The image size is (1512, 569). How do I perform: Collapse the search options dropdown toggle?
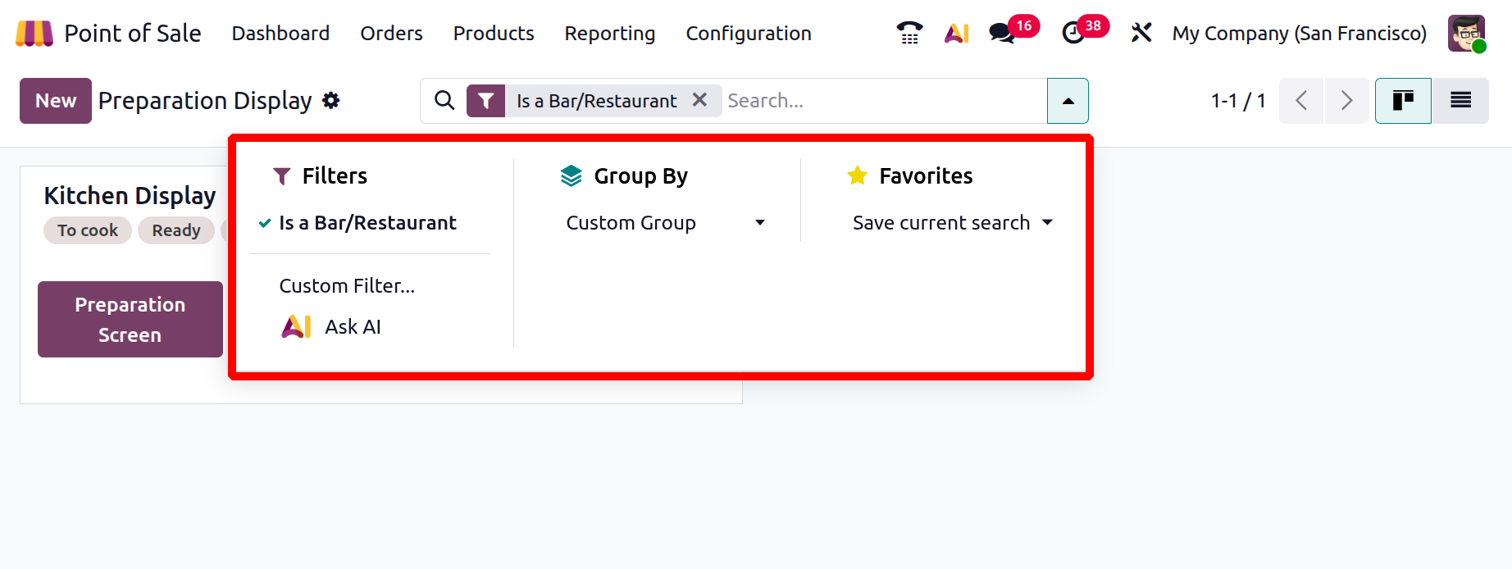click(1068, 101)
